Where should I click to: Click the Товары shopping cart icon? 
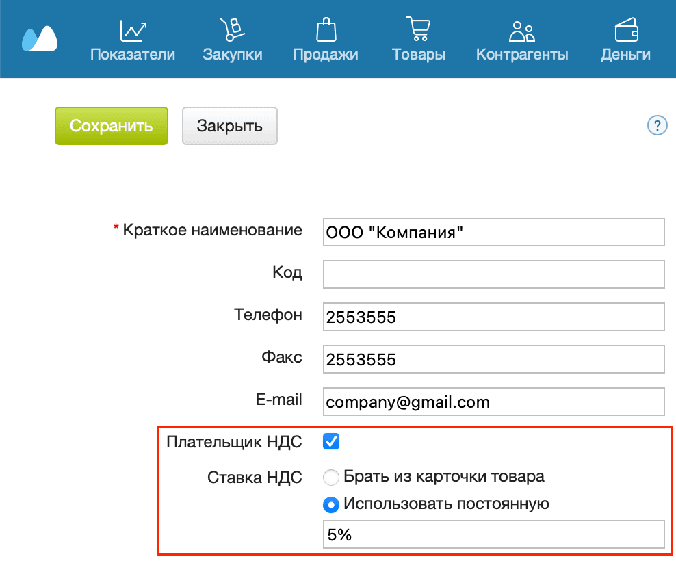pos(418,29)
